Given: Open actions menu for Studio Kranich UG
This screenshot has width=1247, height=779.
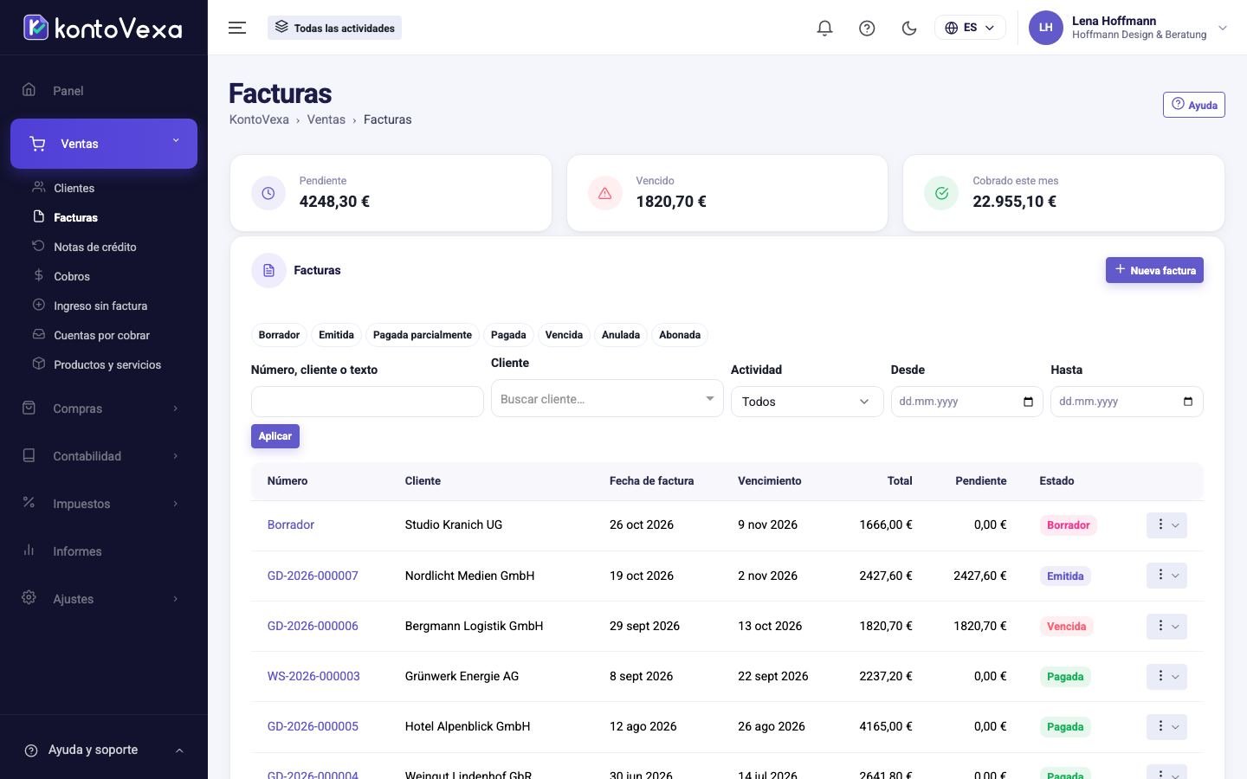Looking at the screenshot, I should pyautogui.click(x=1166, y=525).
